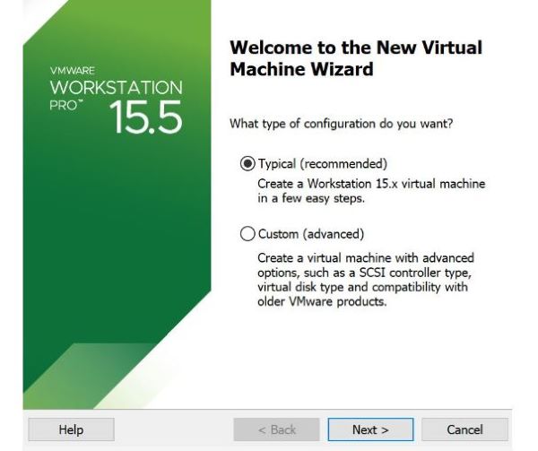The image size is (538, 451).
Task: Click the text "What type of configuration do you want?"
Action: coord(342,124)
